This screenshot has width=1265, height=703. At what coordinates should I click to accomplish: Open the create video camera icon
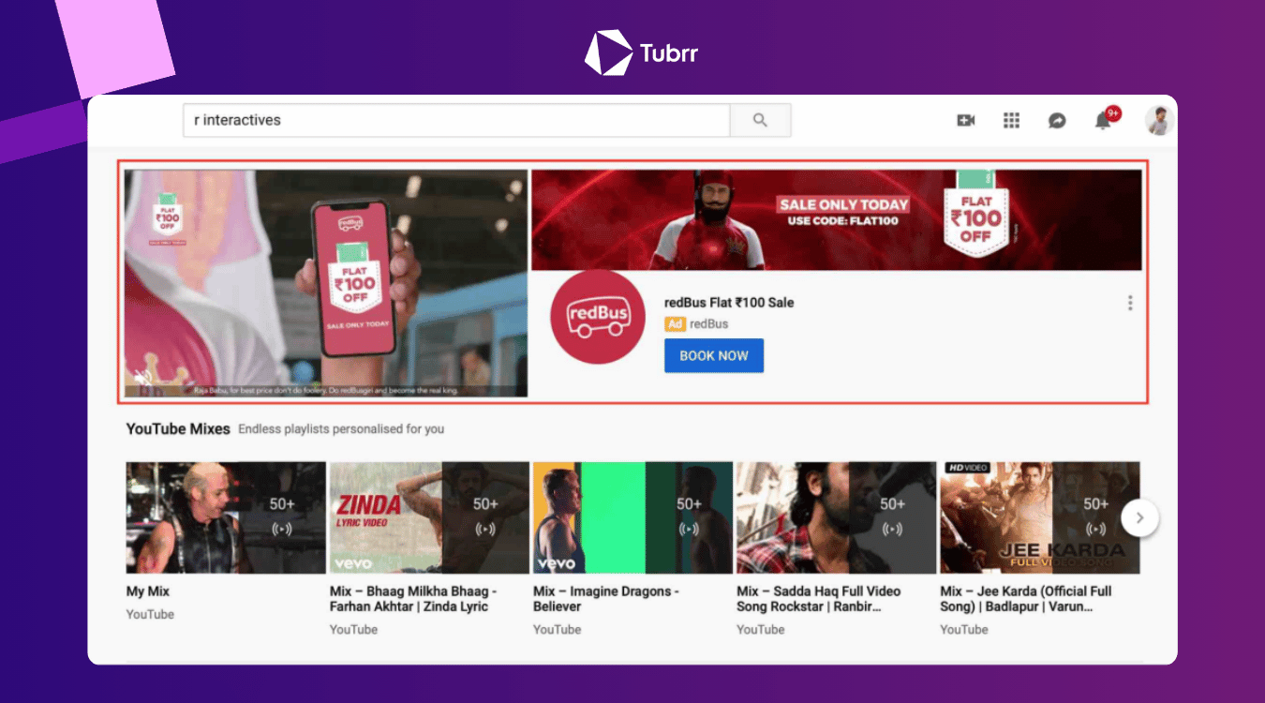tap(965, 120)
